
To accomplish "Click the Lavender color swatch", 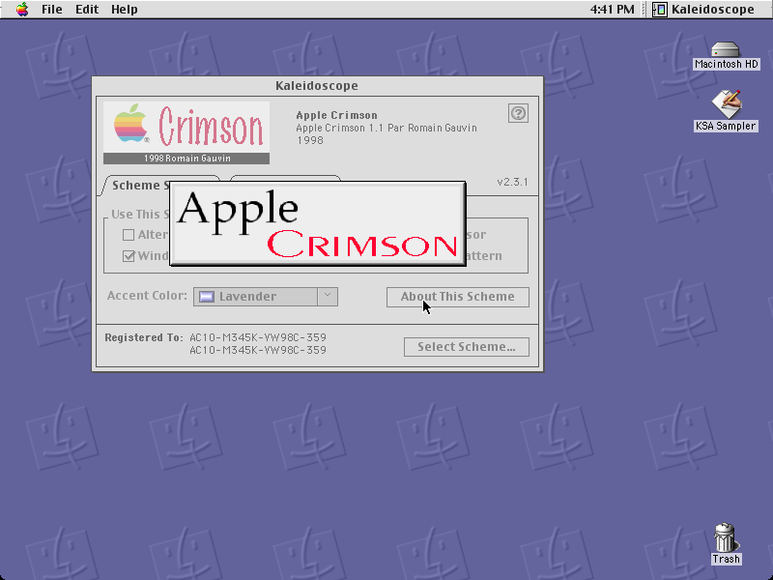I will pos(207,297).
